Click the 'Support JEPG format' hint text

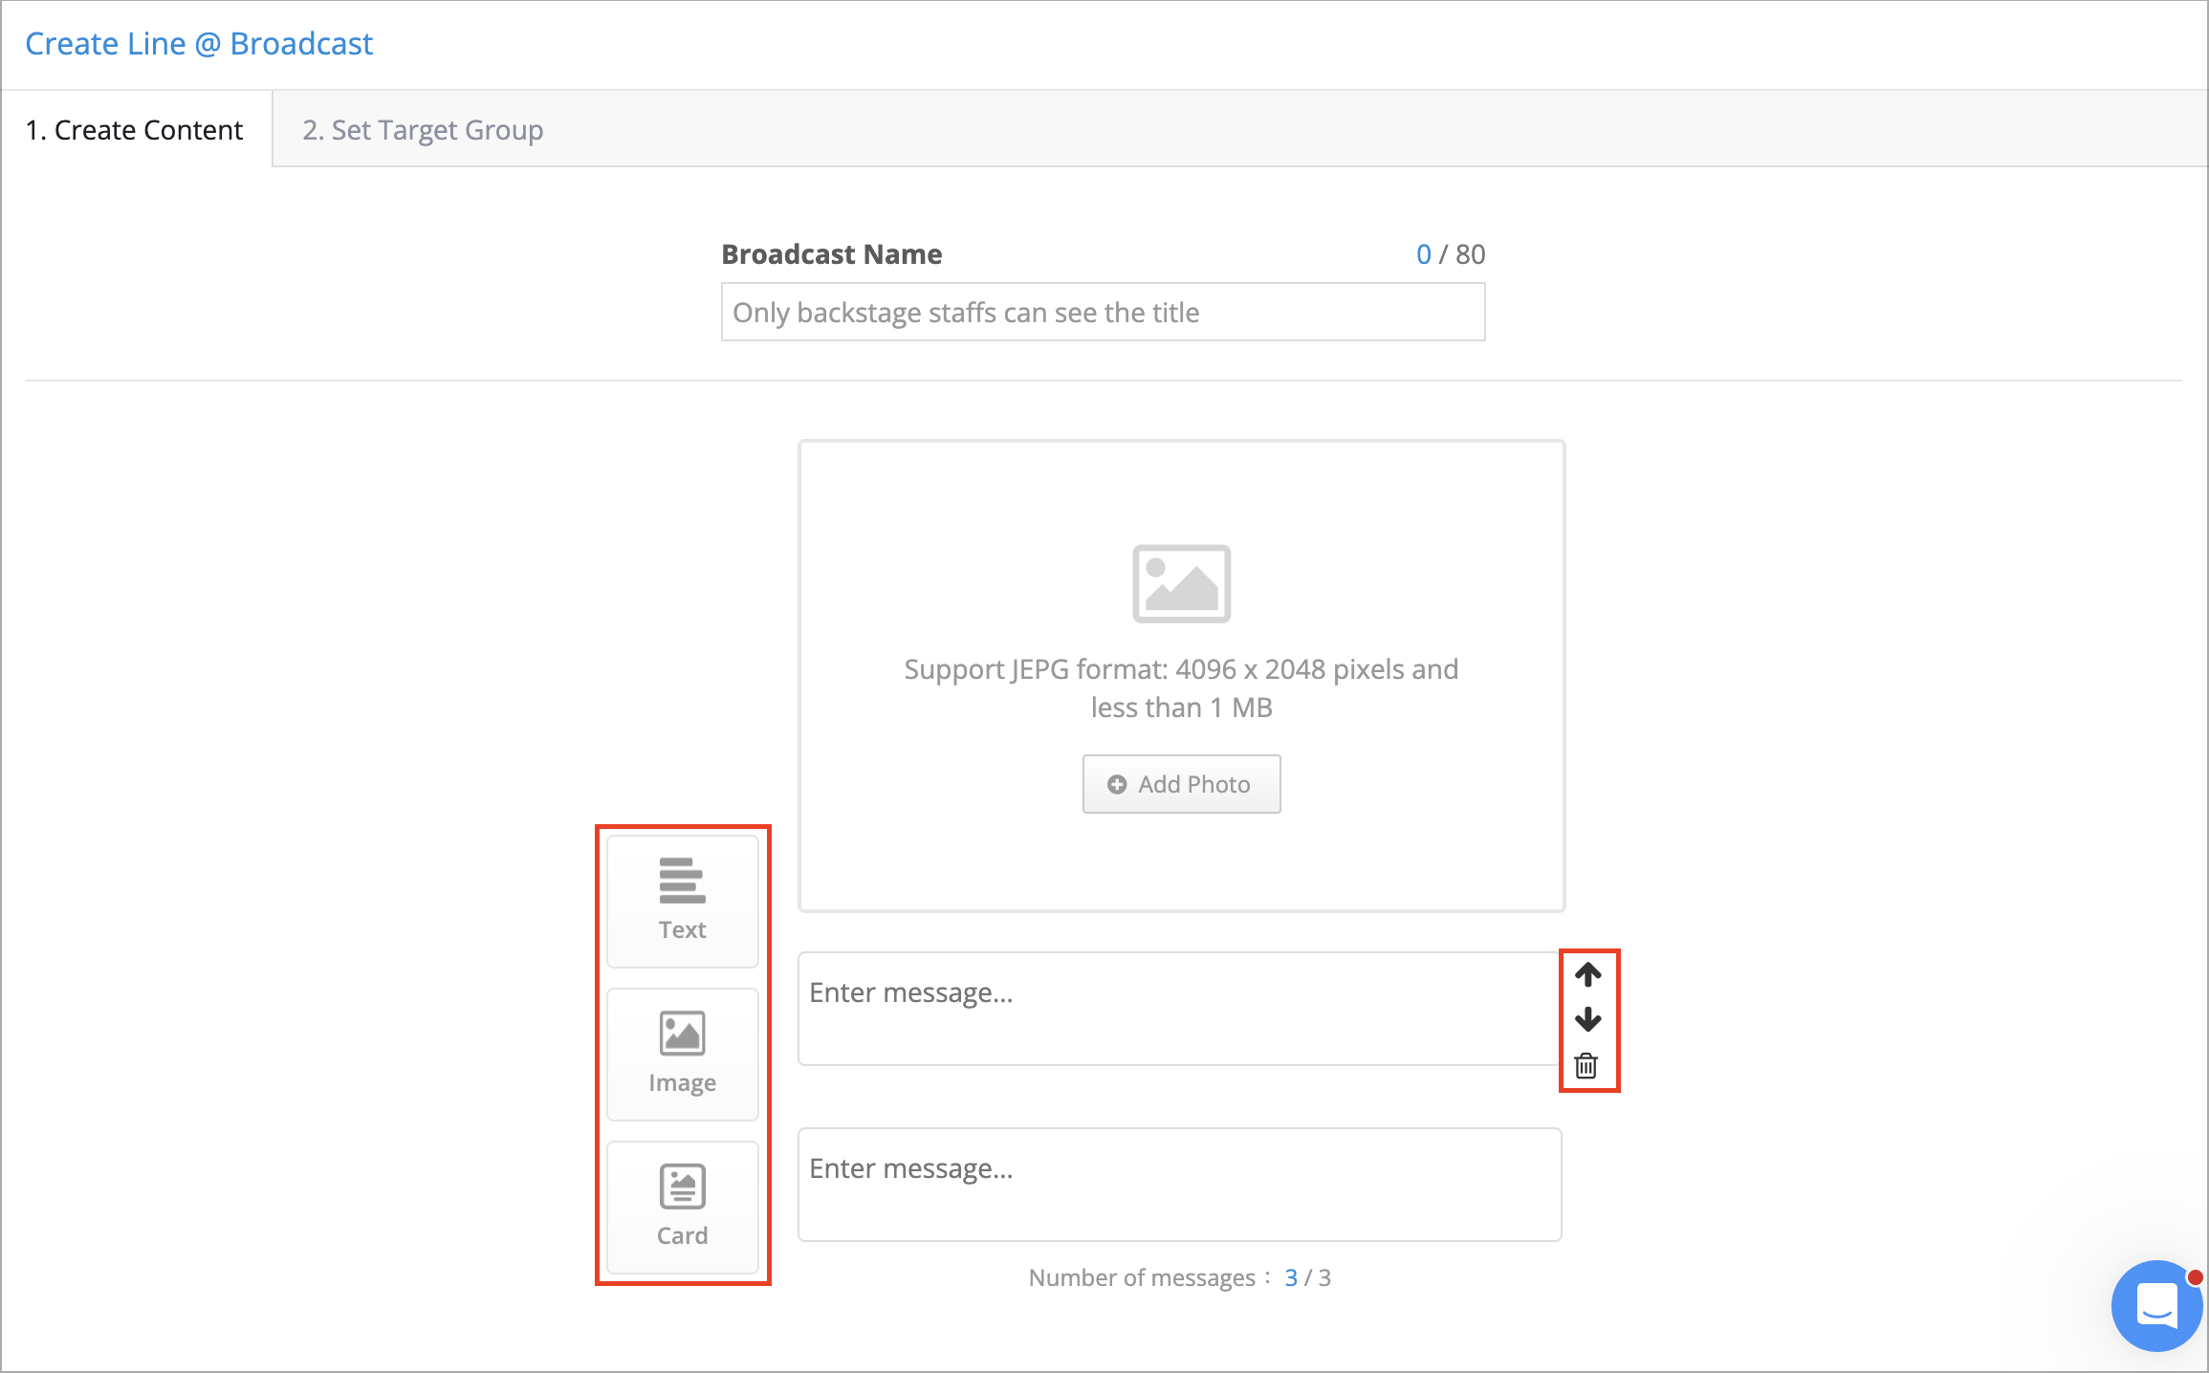coord(1181,687)
